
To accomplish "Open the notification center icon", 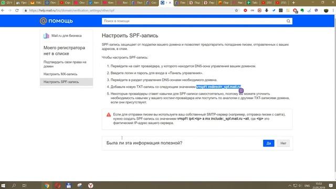I will (331, 185).
